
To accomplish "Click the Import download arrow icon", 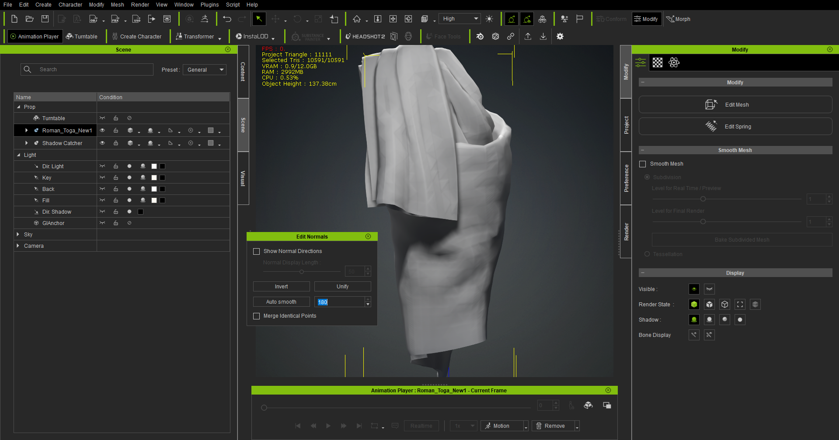I will click(x=543, y=36).
